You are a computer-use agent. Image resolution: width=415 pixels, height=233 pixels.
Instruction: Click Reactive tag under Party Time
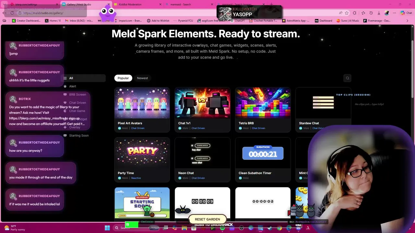(x=136, y=178)
